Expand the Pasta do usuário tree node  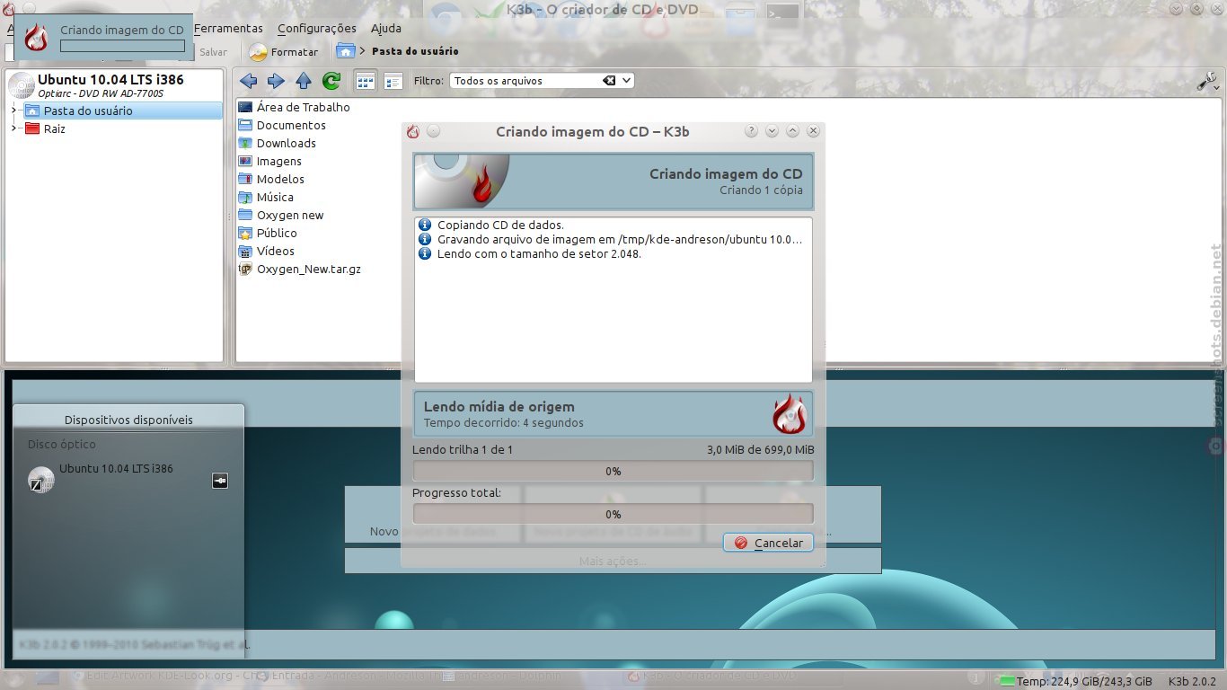[x=13, y=111]
